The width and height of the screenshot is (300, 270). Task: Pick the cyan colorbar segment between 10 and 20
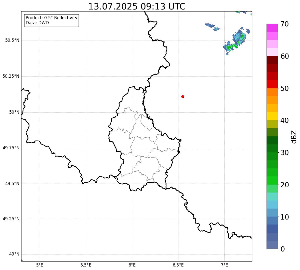(x=272, y=205)
